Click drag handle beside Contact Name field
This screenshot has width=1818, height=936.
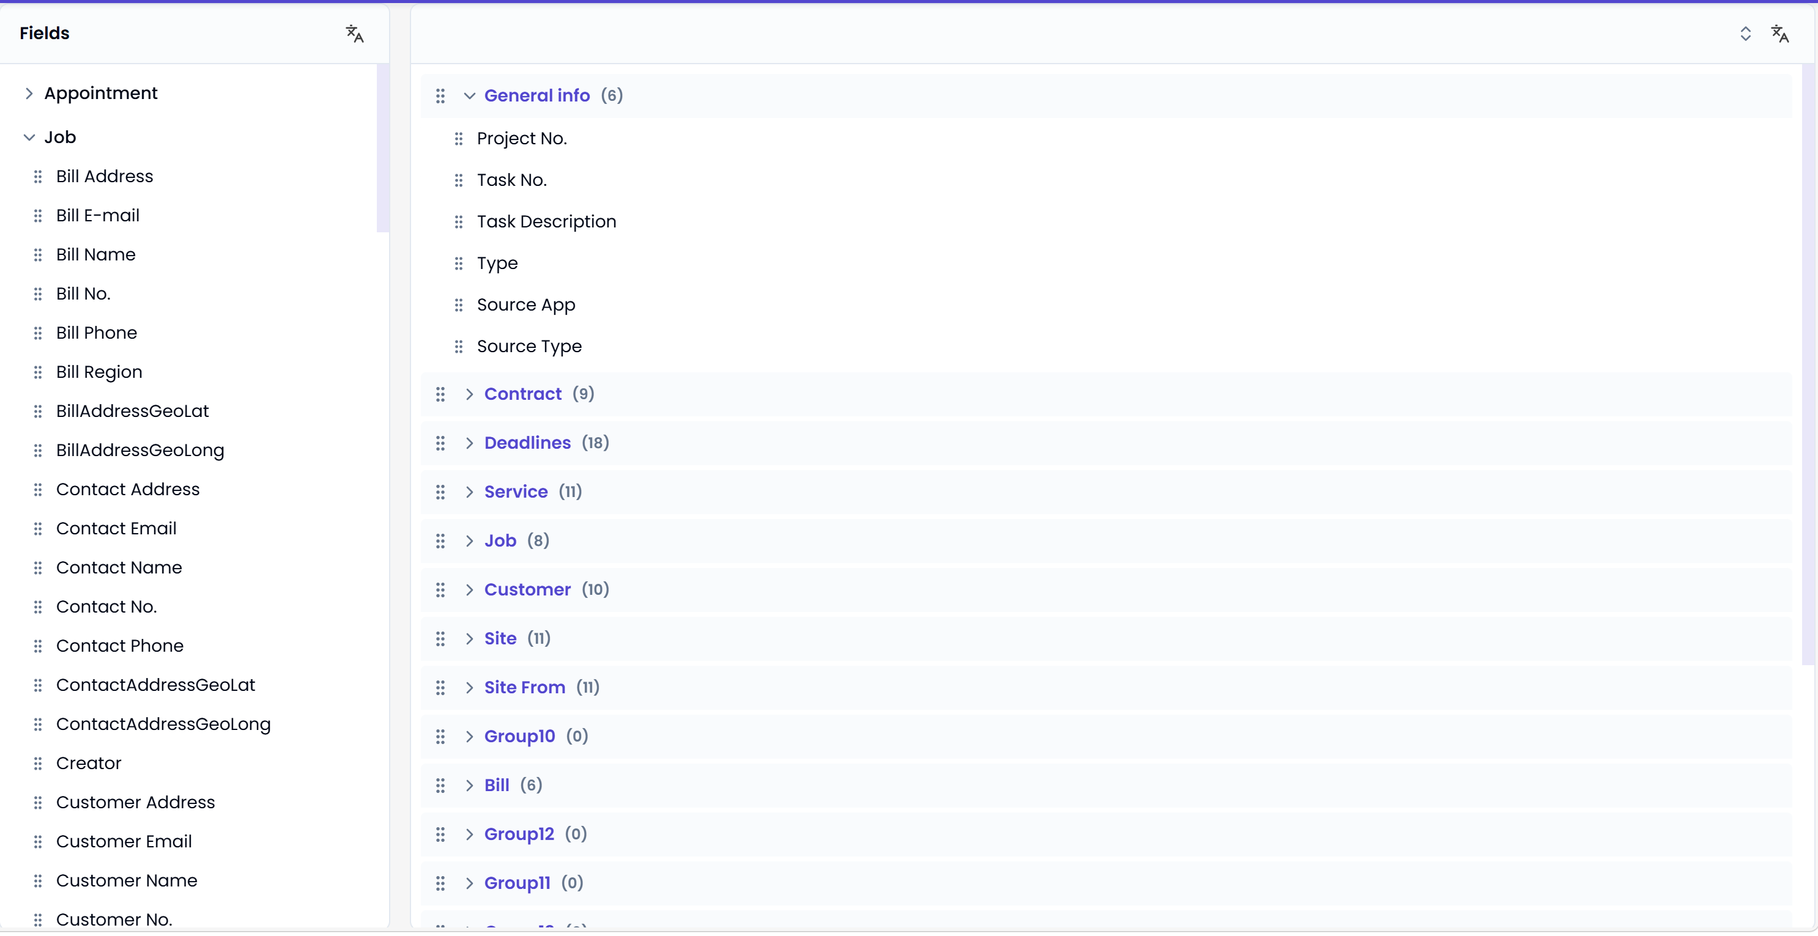(x=38, y=568)
